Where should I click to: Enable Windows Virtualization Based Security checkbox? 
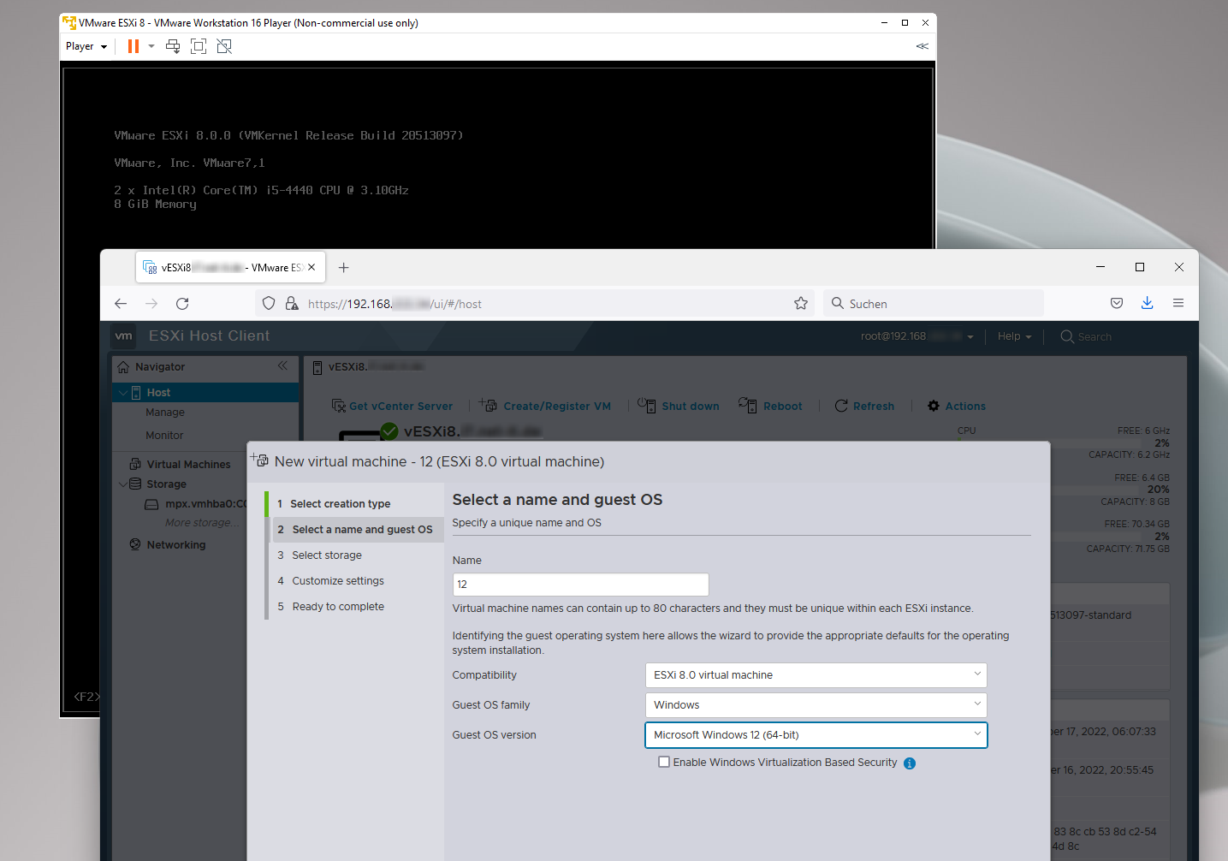point(664,762)
